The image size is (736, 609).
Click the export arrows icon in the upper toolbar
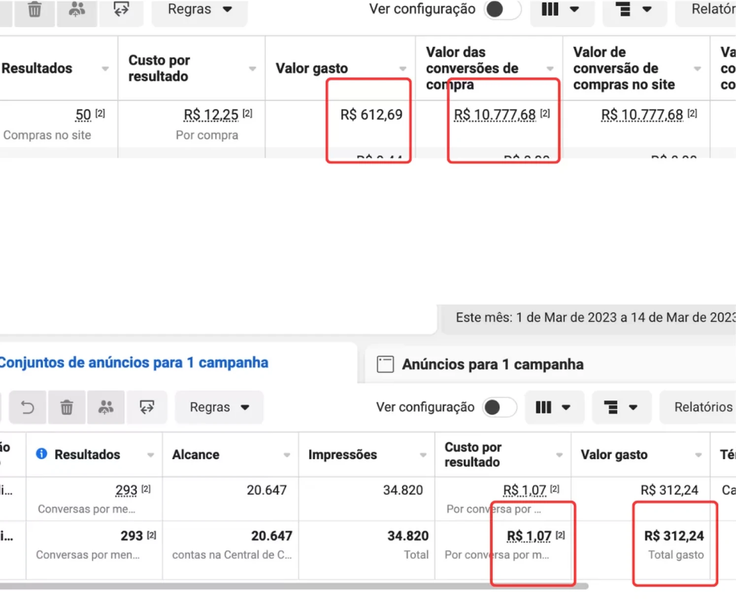click(x=121, y=9)
